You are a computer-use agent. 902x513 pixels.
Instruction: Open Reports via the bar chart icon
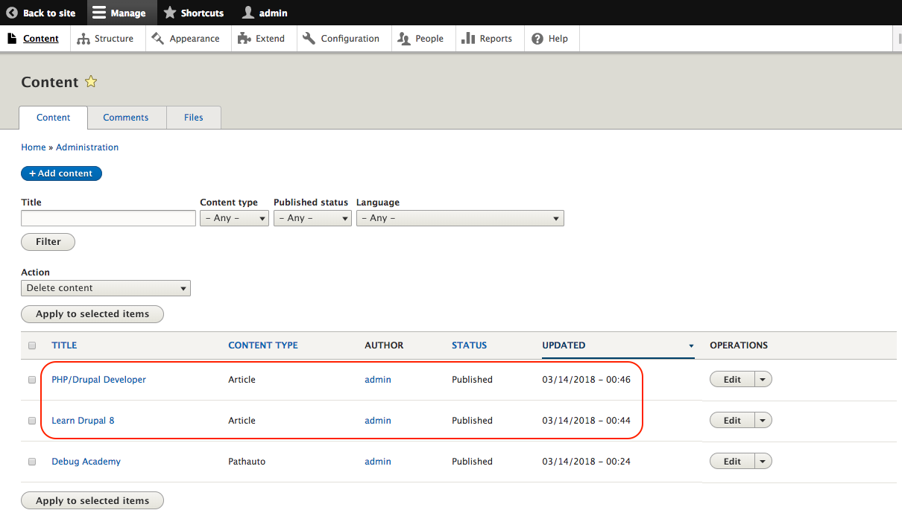pyautogui.click(x=468, y=39)
